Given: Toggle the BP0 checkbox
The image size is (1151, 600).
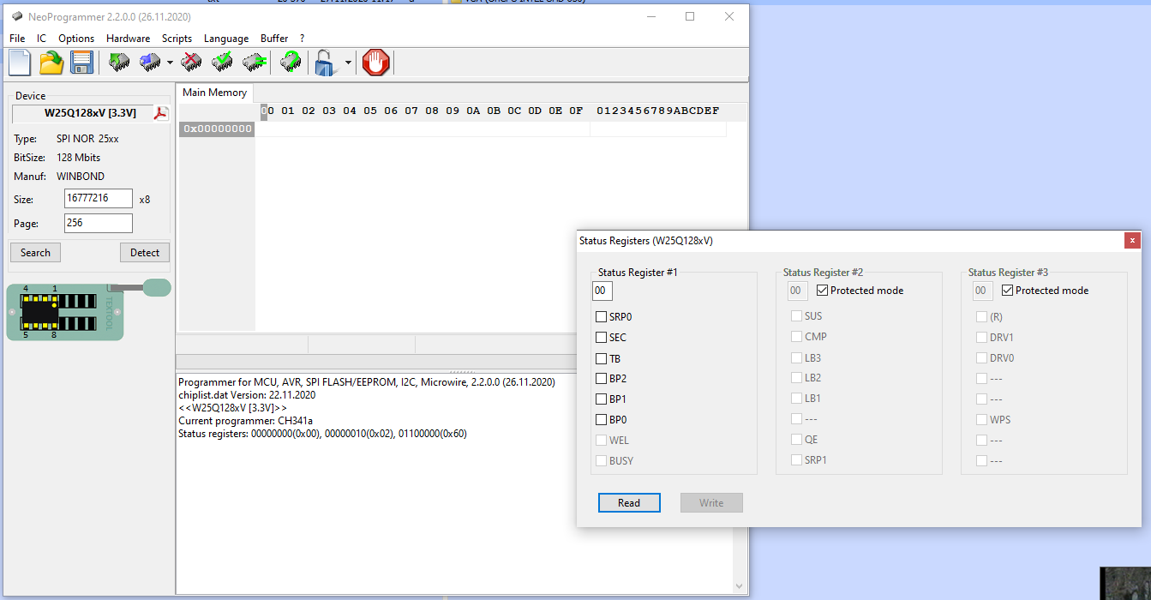Looking at the screenshot, I should [601, 420].
